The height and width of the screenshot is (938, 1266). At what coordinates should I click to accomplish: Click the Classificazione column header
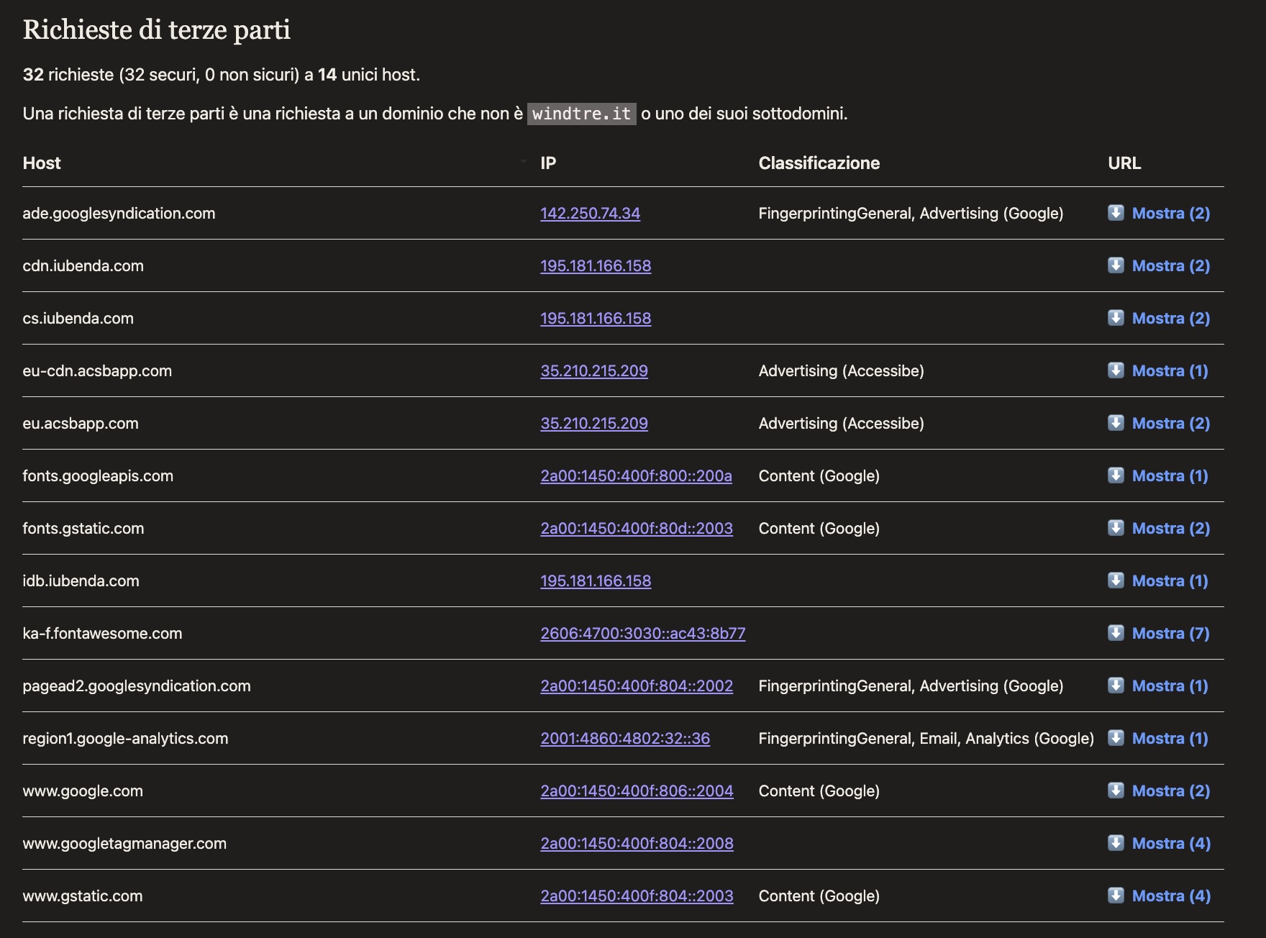[x=819, y=163]
